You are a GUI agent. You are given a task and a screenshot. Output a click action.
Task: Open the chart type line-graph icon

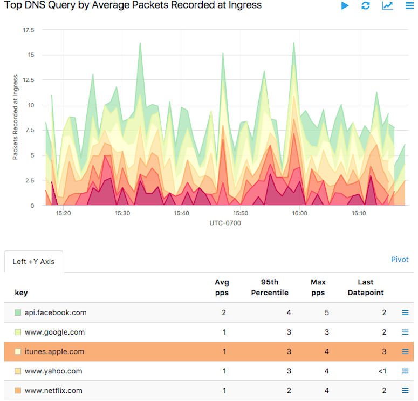[387, 5]
